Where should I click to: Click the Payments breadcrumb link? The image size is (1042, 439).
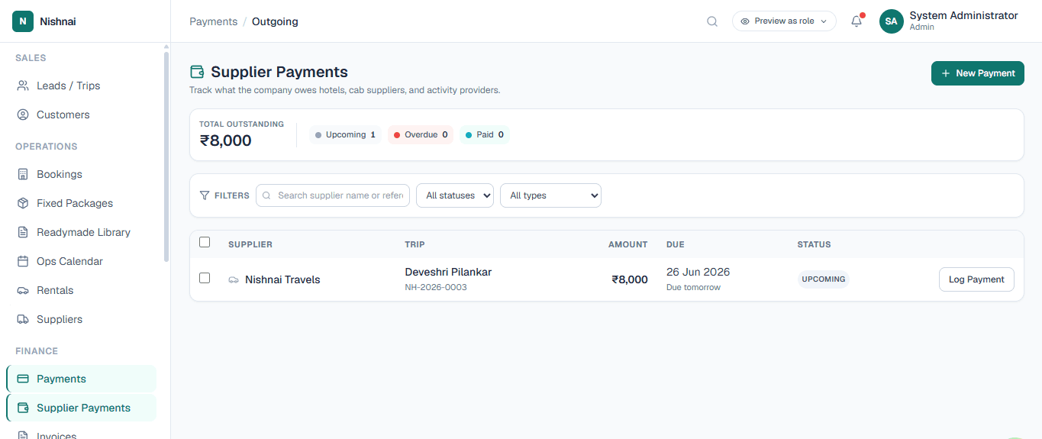[213, 21]
